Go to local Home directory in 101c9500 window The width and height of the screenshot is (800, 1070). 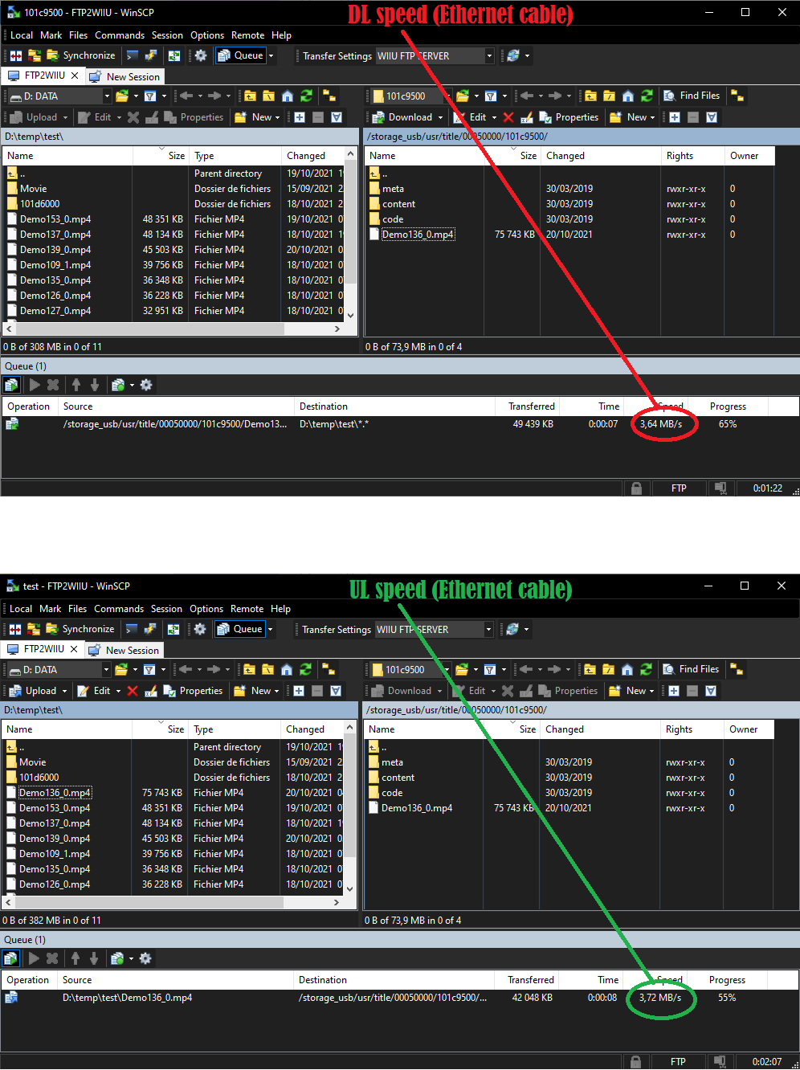288,96
